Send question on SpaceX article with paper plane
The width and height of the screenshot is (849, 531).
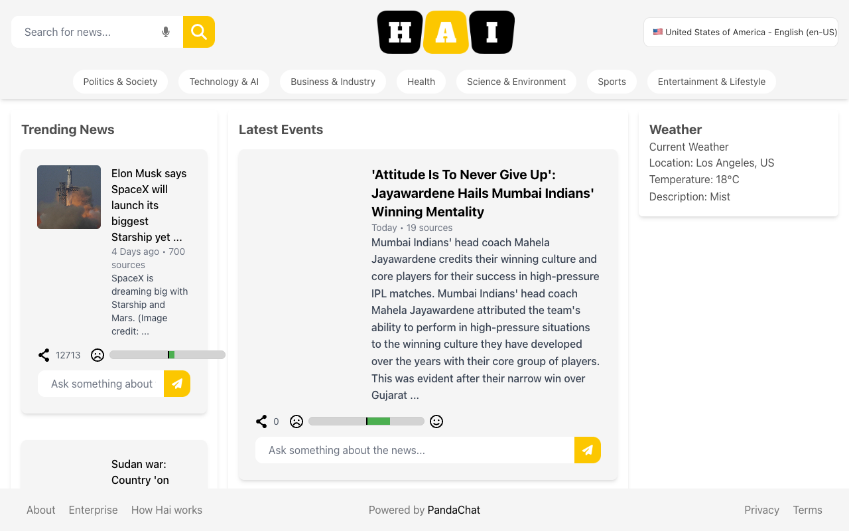pos(177,384)
